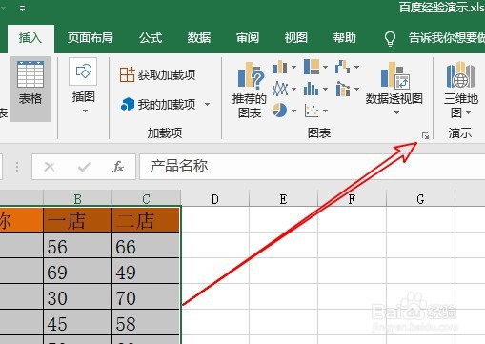
Task: Click Get Add-ins (获取加载项)
Action: (x=157, y=75)
